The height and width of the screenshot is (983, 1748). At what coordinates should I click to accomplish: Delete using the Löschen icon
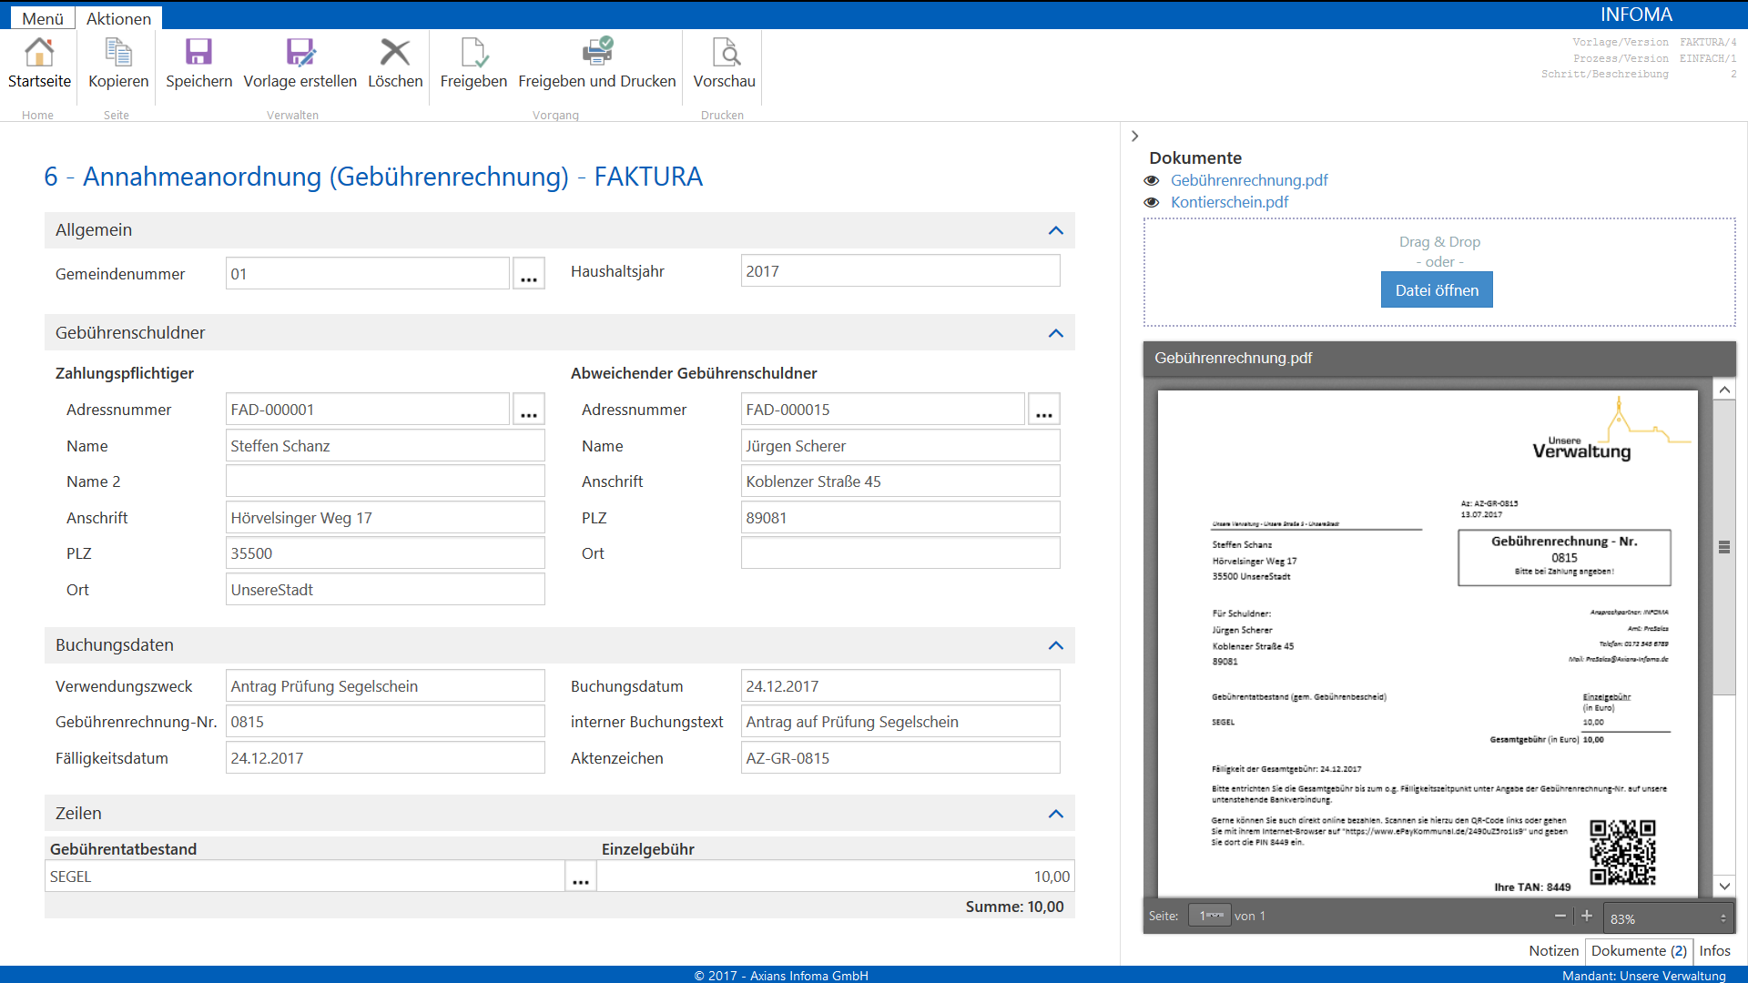pos(395,53)
